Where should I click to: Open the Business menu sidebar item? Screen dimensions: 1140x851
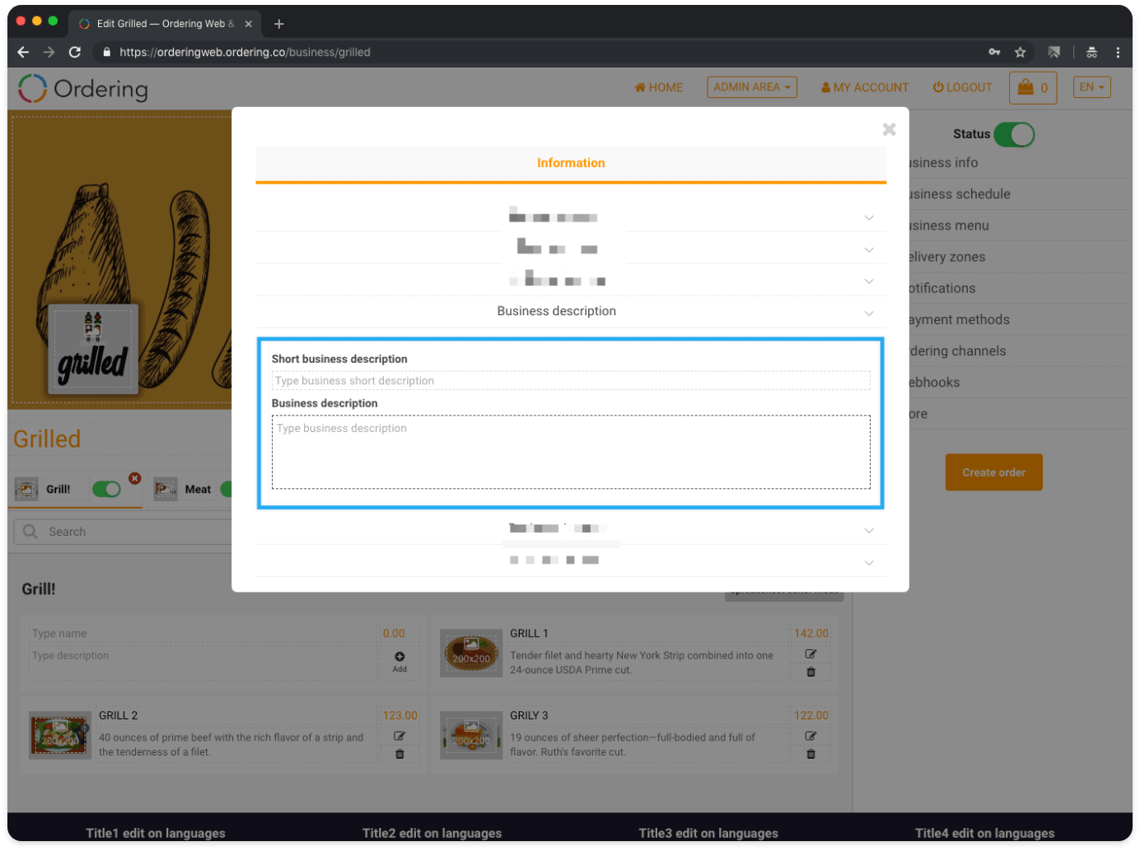coord(949,226)
